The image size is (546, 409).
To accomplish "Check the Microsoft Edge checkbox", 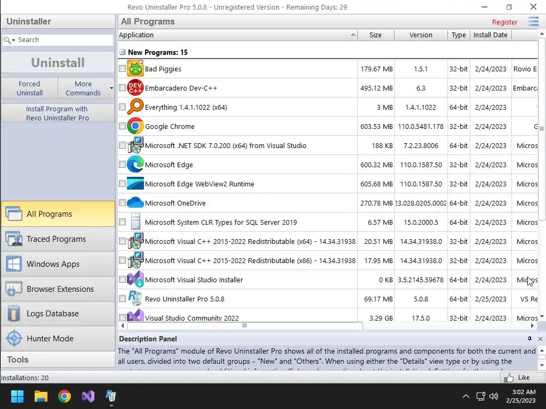I will 122,164.
